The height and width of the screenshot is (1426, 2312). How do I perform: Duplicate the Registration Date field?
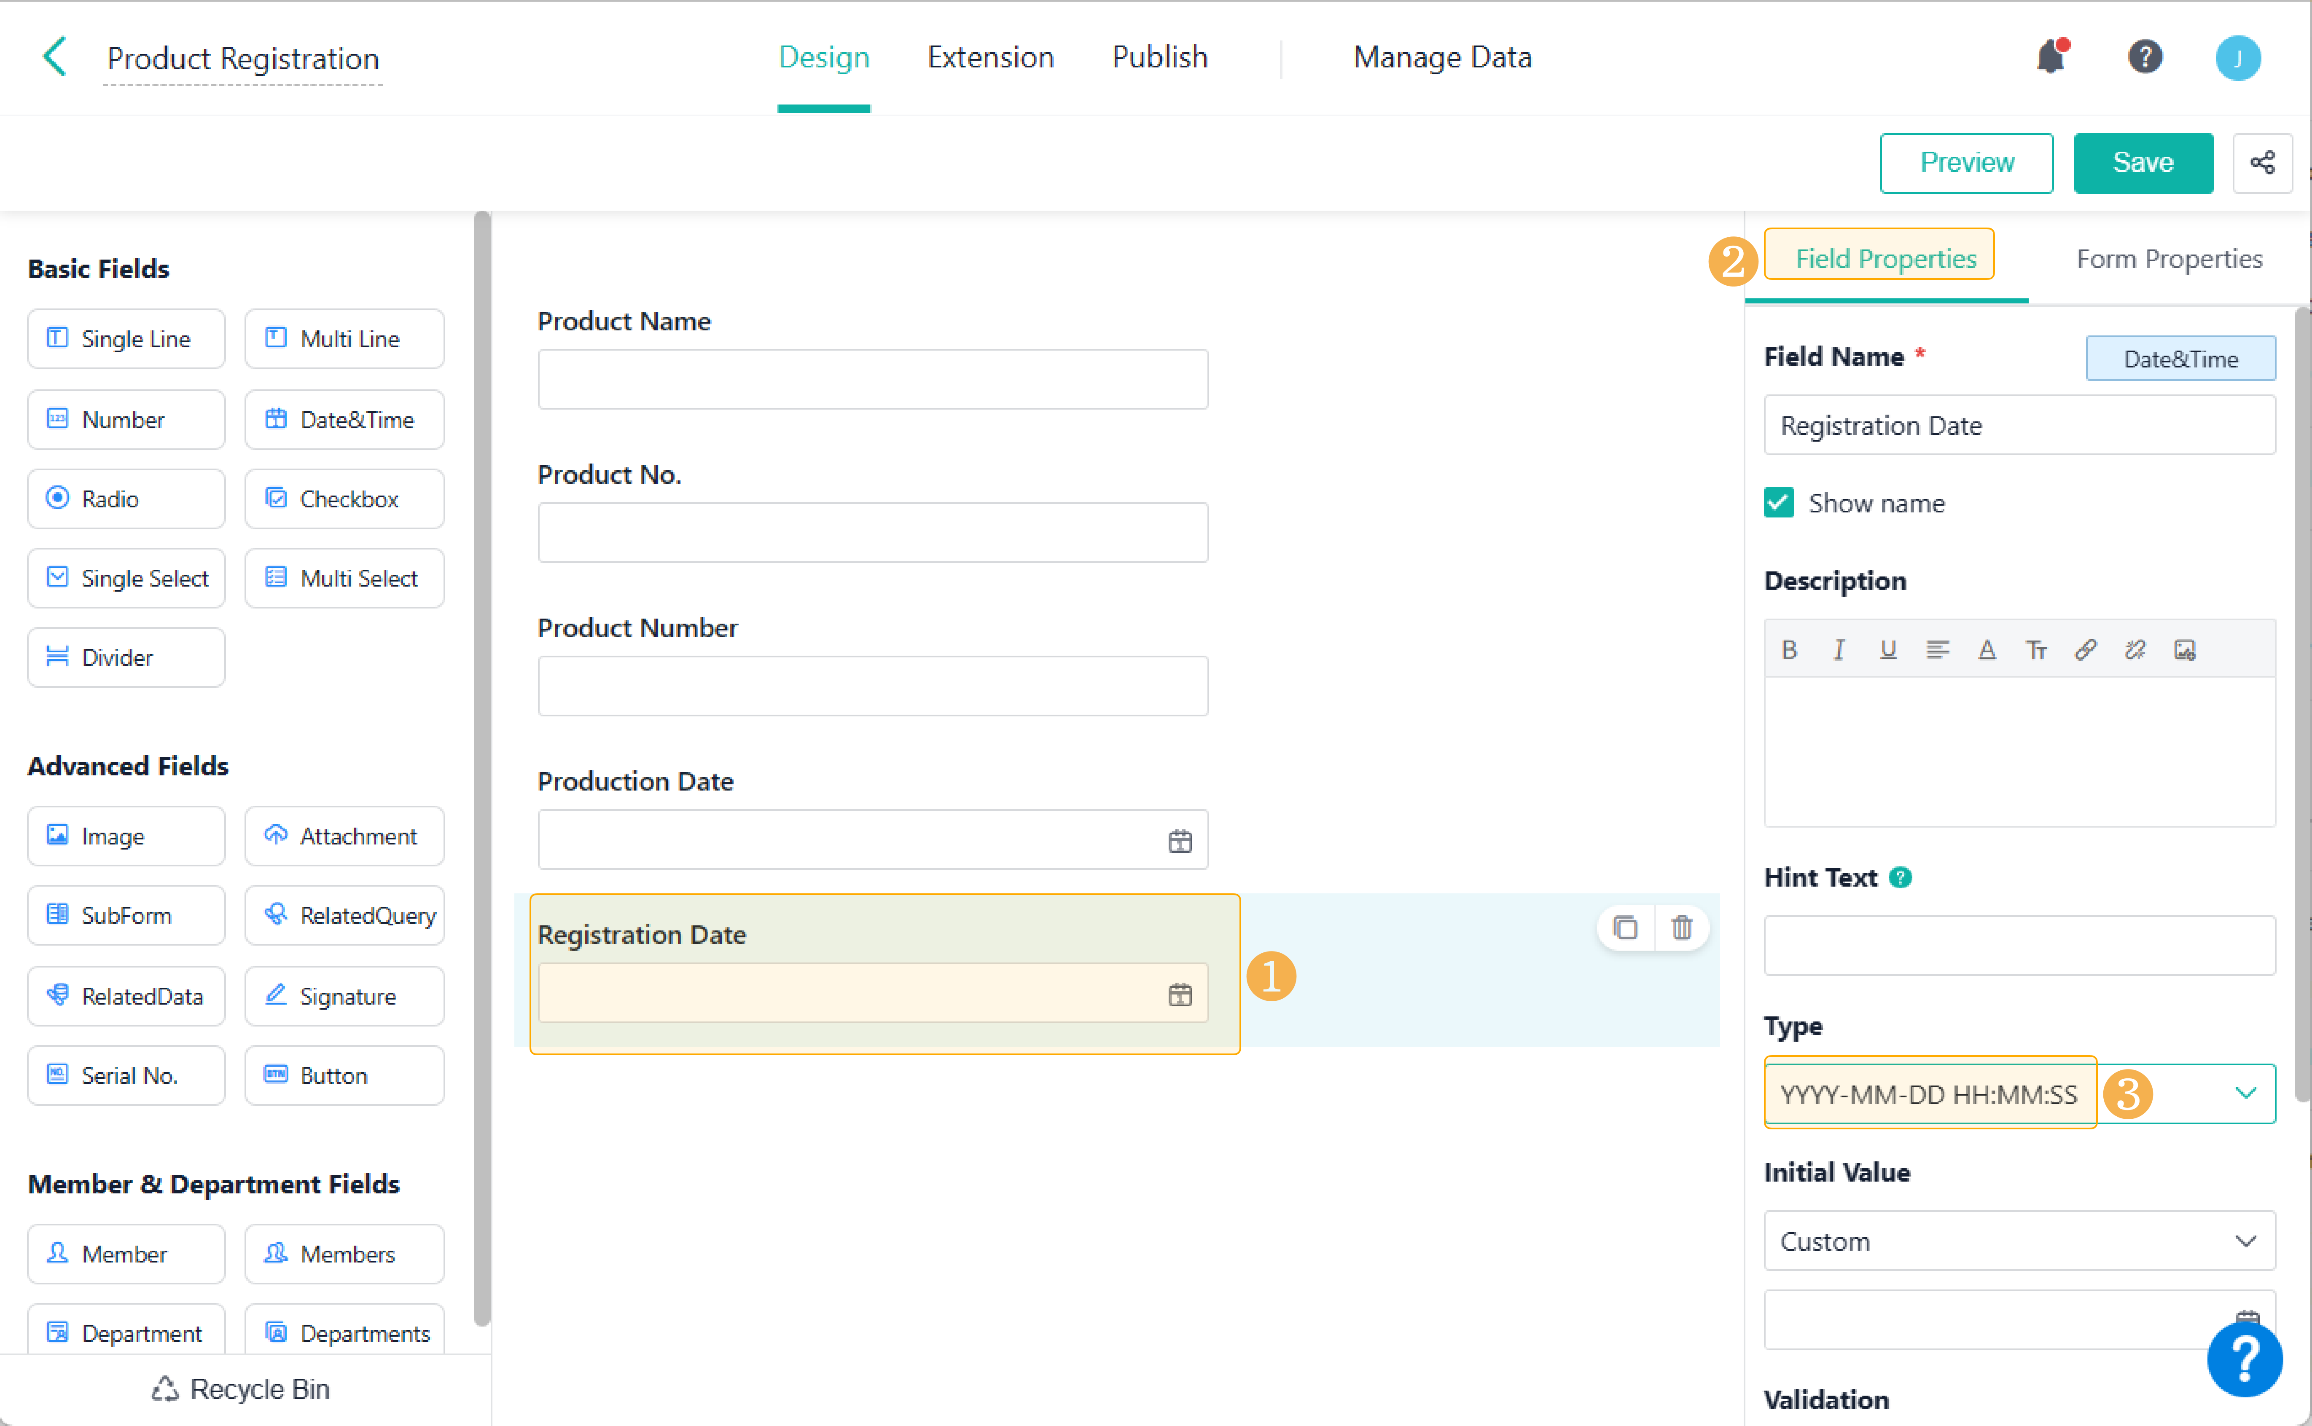pyautogui.click(x=1624, y=928)
